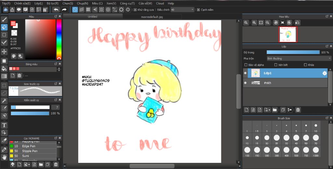Click the vertical hue slider
This screenshot has width=333, height=169.
pyautogui.click(x=59, y=40)
